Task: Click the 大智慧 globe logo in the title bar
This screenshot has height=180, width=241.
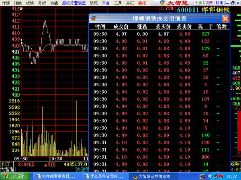Action: click(x=162, y=3)
